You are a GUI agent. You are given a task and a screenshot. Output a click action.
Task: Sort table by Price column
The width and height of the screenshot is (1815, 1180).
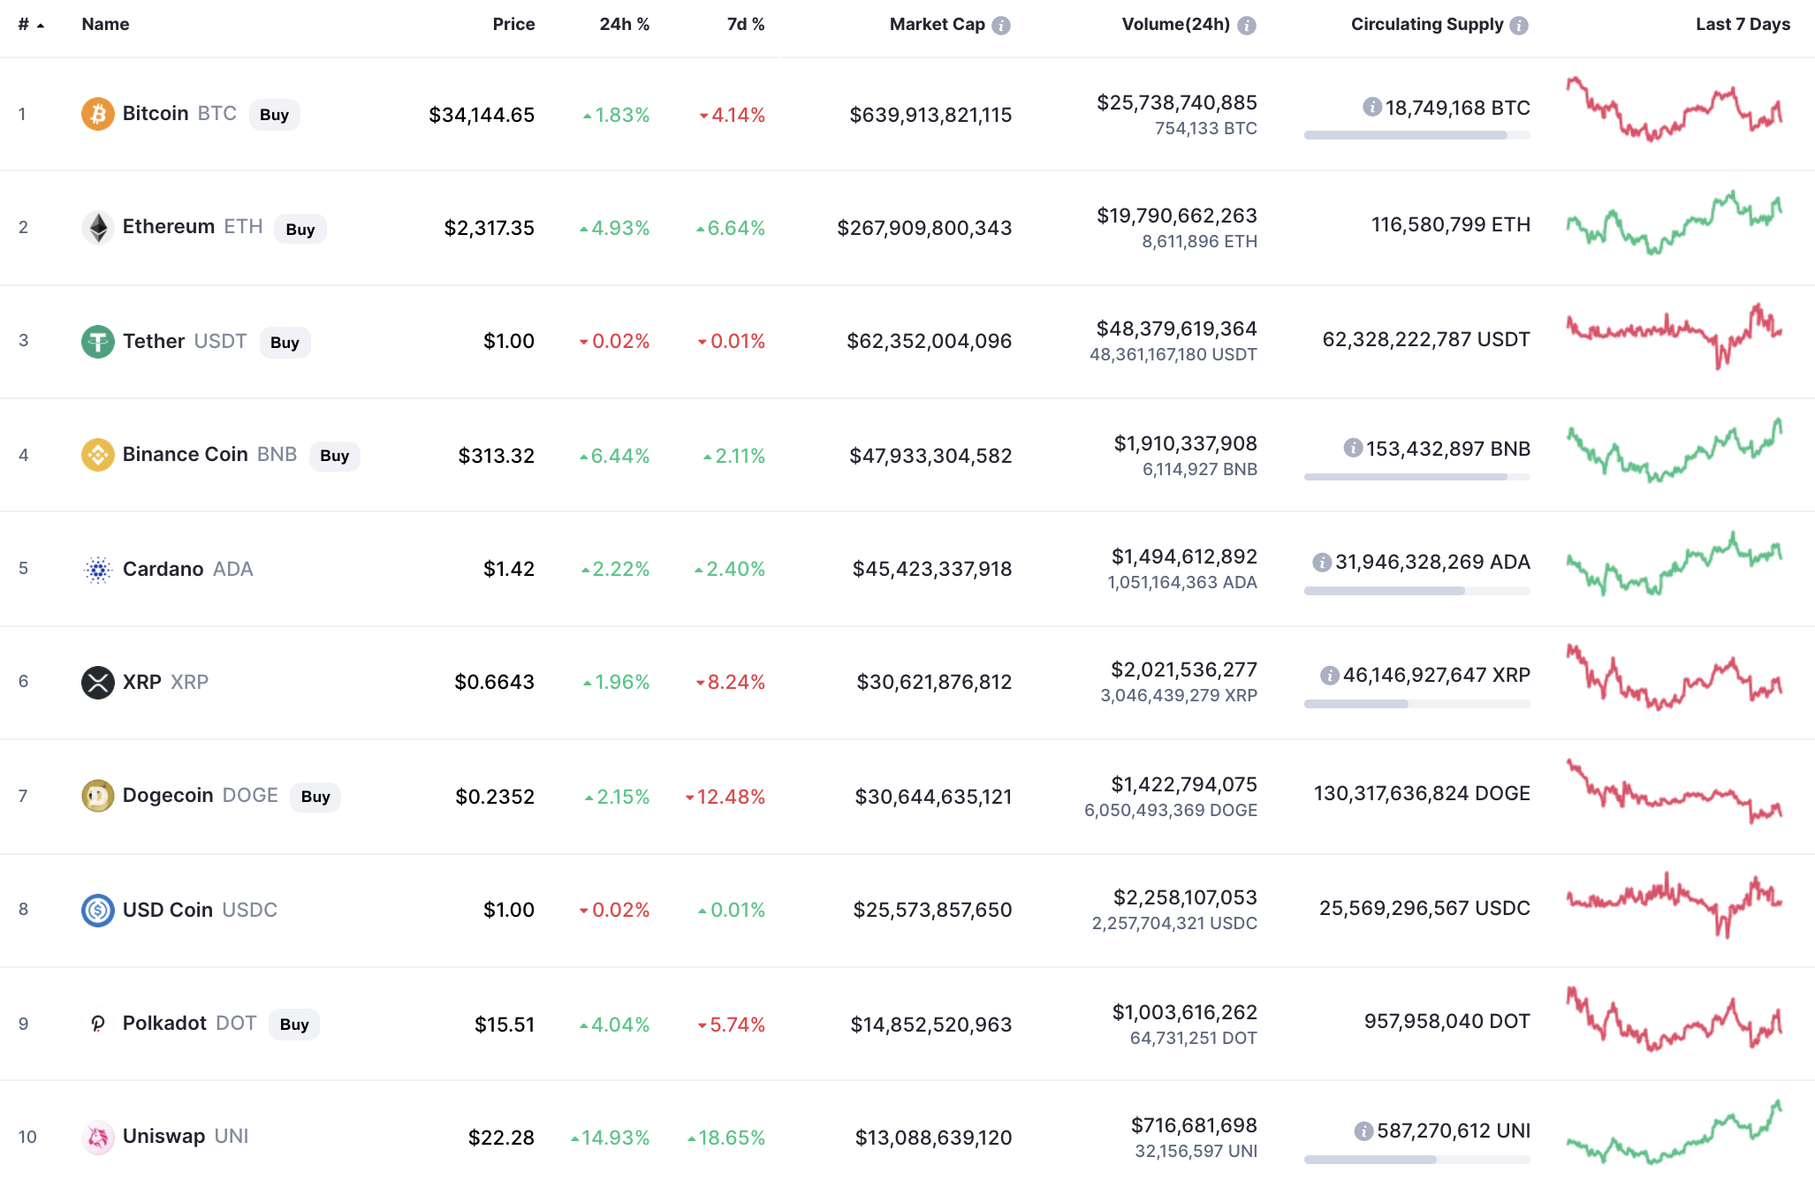click(513, 24)
